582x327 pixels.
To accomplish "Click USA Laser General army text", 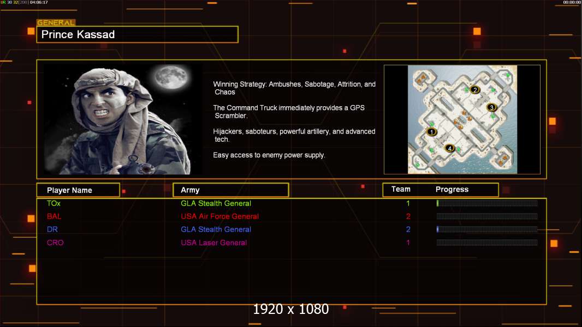I will pos(214,243).
